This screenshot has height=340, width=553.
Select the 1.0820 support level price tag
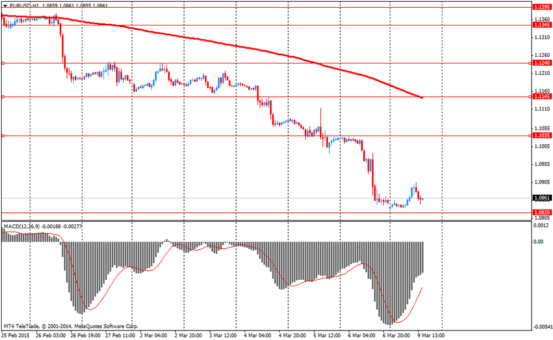point(542,212)
